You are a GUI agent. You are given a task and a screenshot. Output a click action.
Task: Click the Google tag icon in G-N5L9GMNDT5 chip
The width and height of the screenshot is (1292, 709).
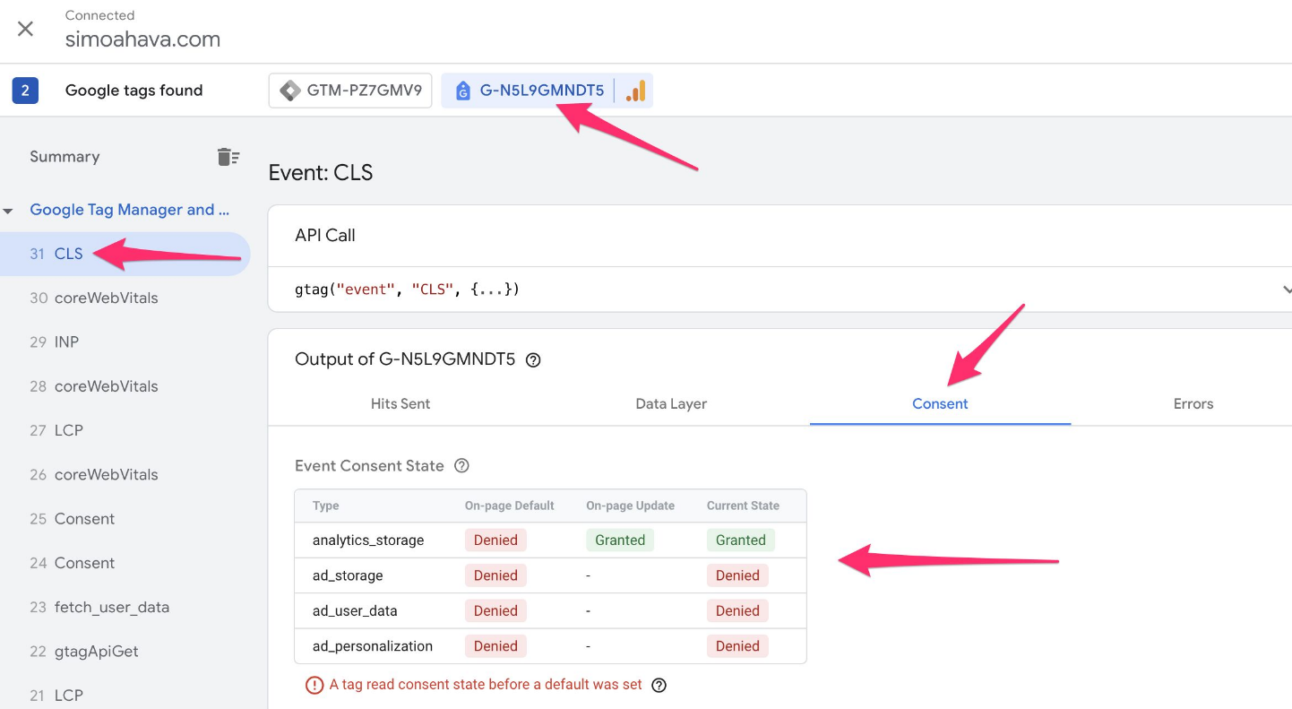(462, 91)
